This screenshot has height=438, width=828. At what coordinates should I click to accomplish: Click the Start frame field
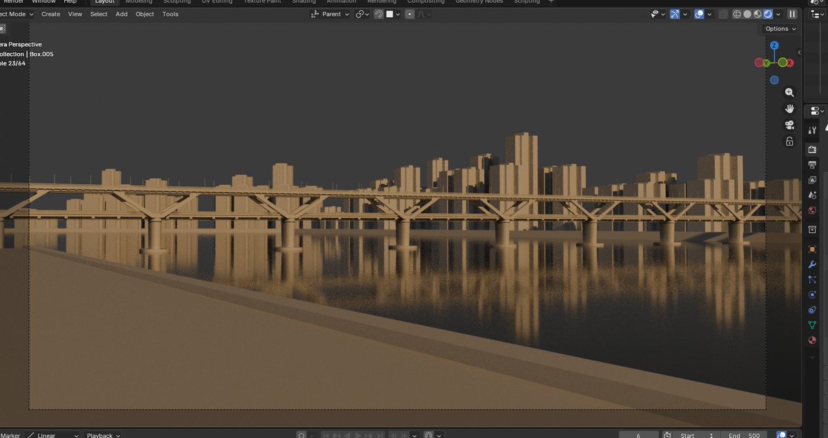click(698, 435)
